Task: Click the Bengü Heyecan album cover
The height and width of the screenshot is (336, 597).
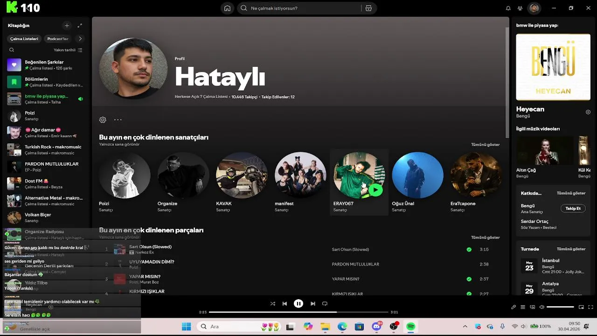Action: [x=553, y=67]
